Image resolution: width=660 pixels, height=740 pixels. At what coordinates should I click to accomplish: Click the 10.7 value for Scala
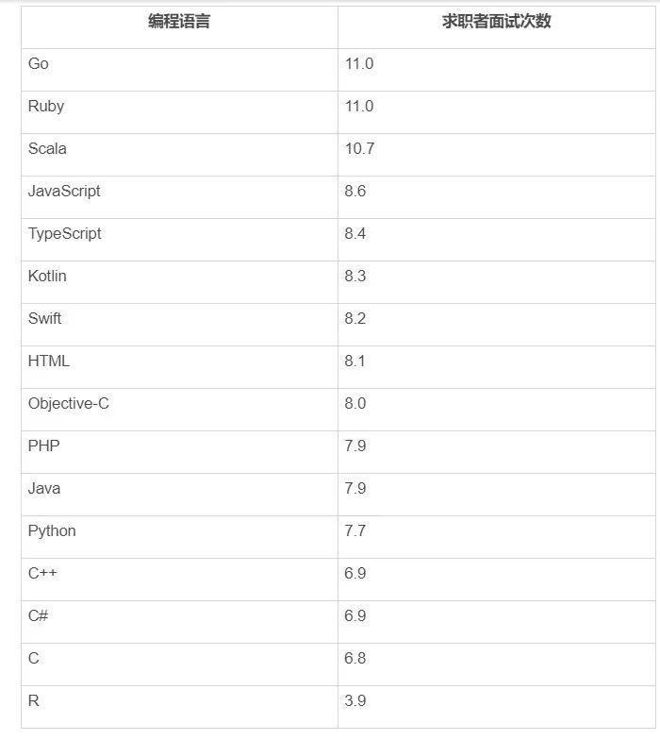tap(359, 149)
